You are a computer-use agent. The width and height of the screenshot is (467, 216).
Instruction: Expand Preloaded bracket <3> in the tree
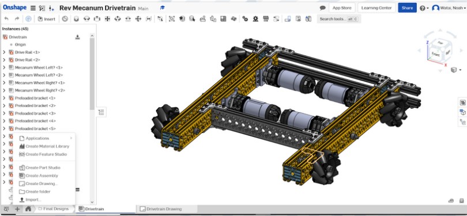pos(4,113)
